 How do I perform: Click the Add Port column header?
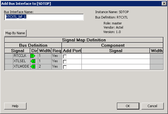[x=72, y=51]
